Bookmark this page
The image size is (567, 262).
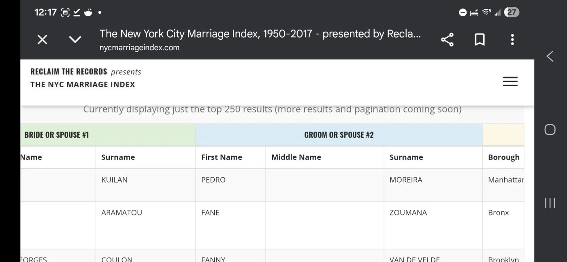(x=480, y=40)
